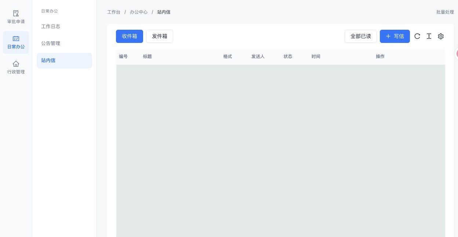Switch to the 发件箱 tab
Viewport: 458px width, 237px height.
point(160,36)
